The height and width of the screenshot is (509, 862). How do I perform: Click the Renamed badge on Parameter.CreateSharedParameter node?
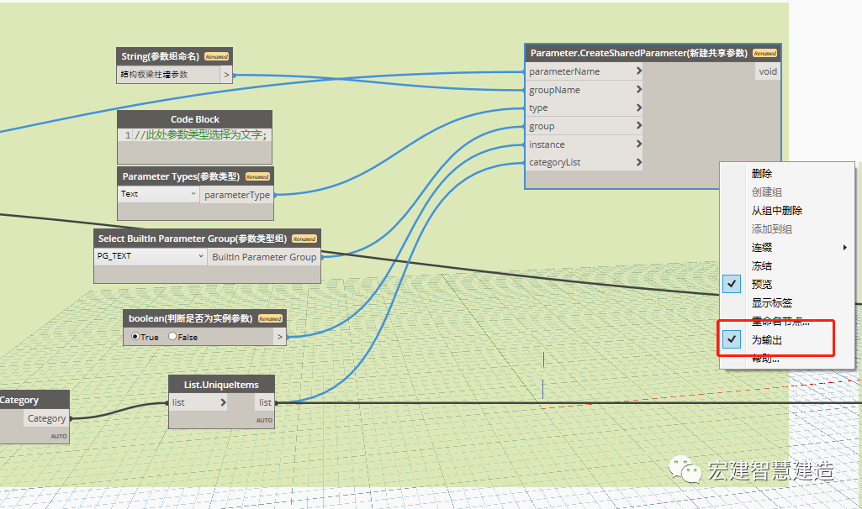point(764,53)
